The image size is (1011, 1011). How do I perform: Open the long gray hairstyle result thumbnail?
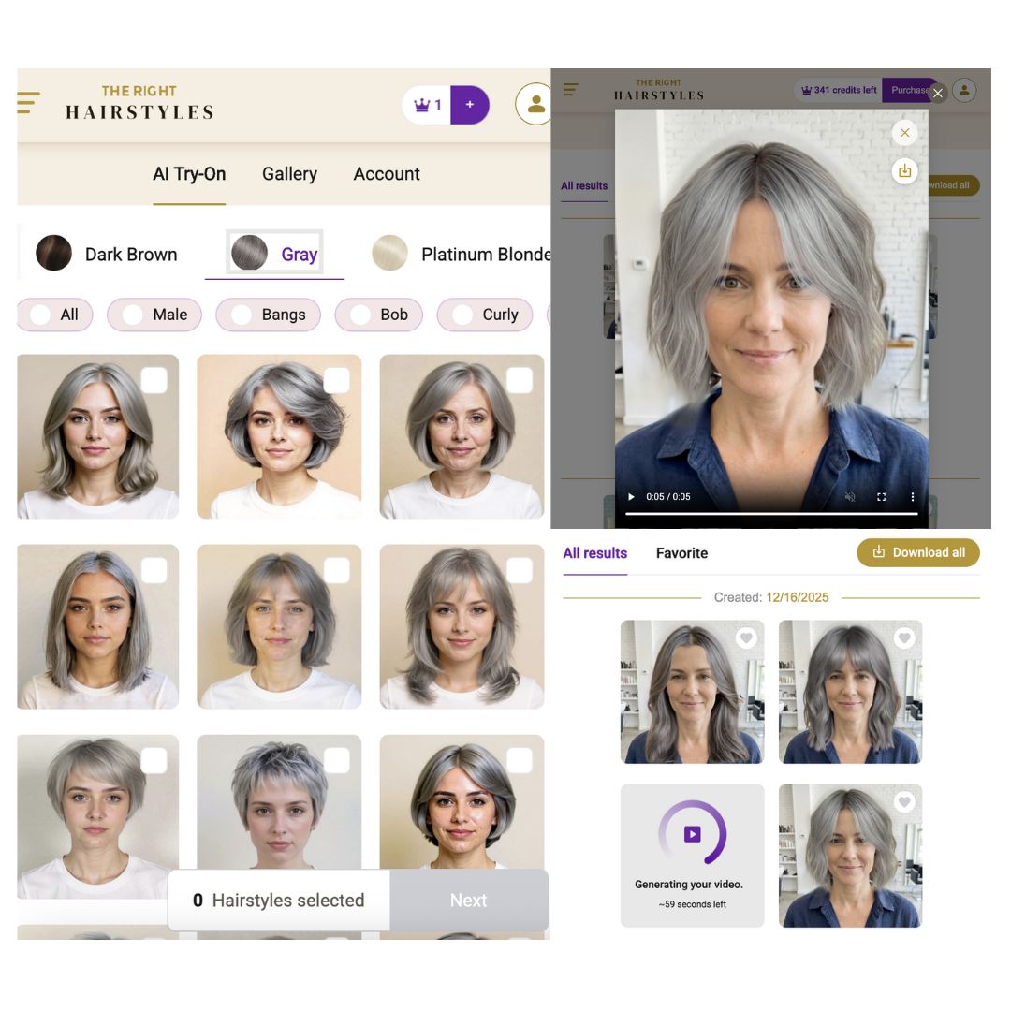692,691
